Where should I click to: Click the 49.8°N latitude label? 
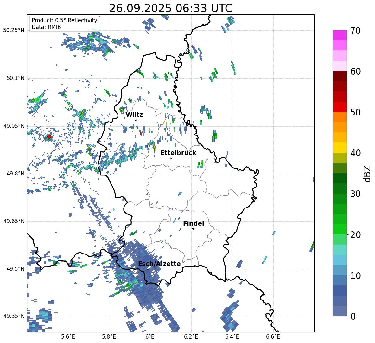(x=16, y=174)
